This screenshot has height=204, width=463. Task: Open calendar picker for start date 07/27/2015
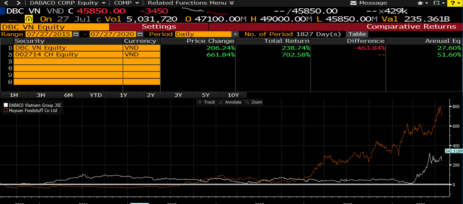tap(76, 34)
